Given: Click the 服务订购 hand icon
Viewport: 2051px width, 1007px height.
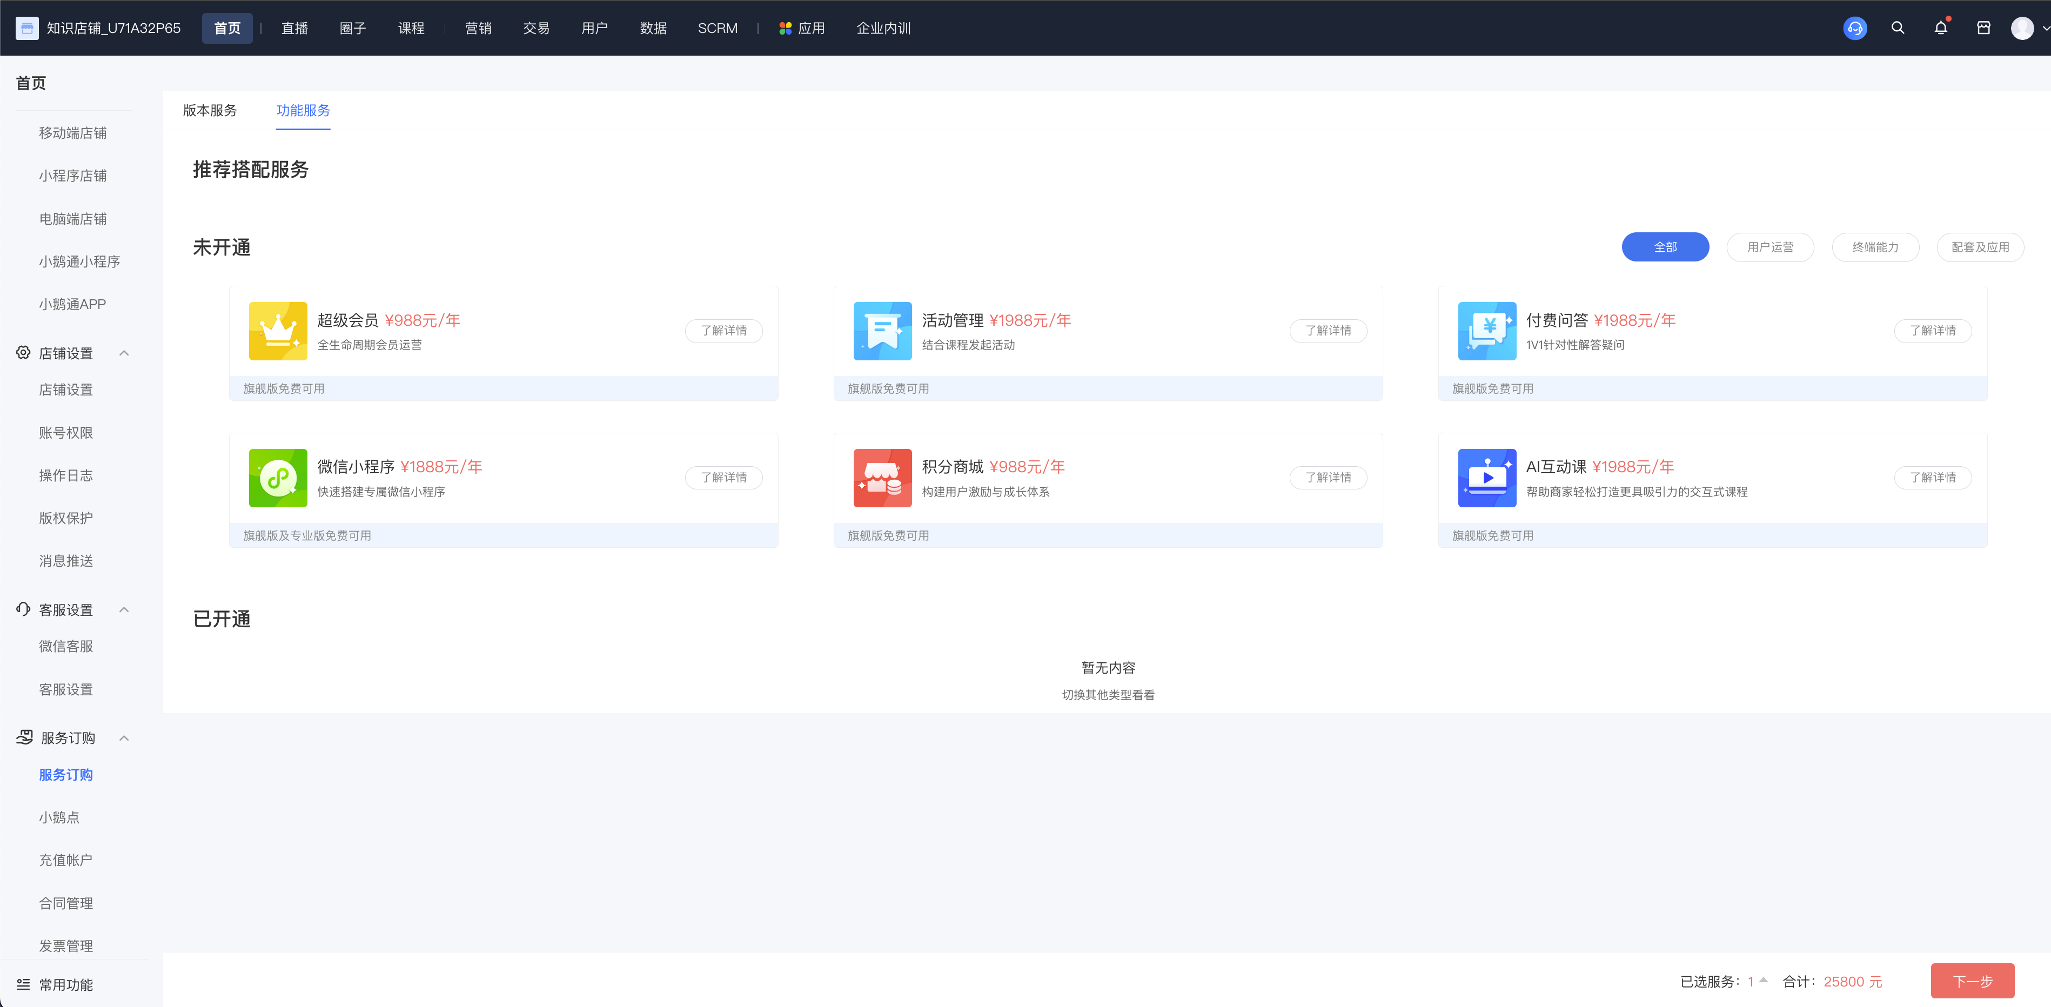Looking at the screenshot, I should [25, 737].
